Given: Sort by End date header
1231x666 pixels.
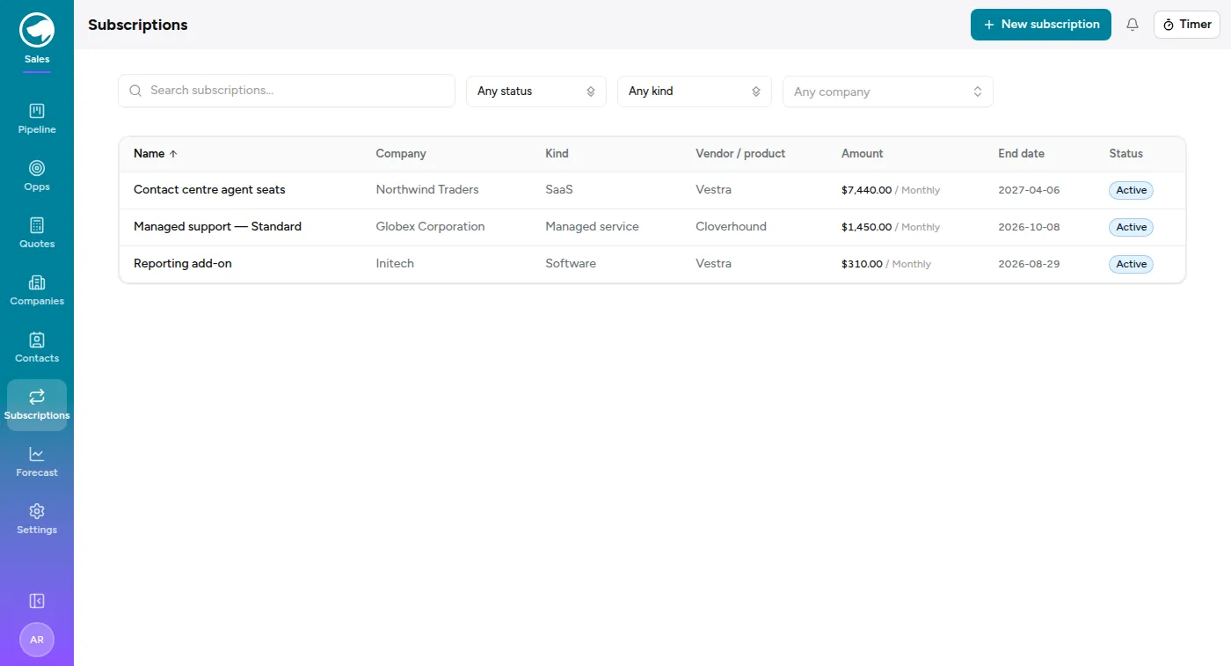Looking at the screenshot, I should click(1021, 153).
